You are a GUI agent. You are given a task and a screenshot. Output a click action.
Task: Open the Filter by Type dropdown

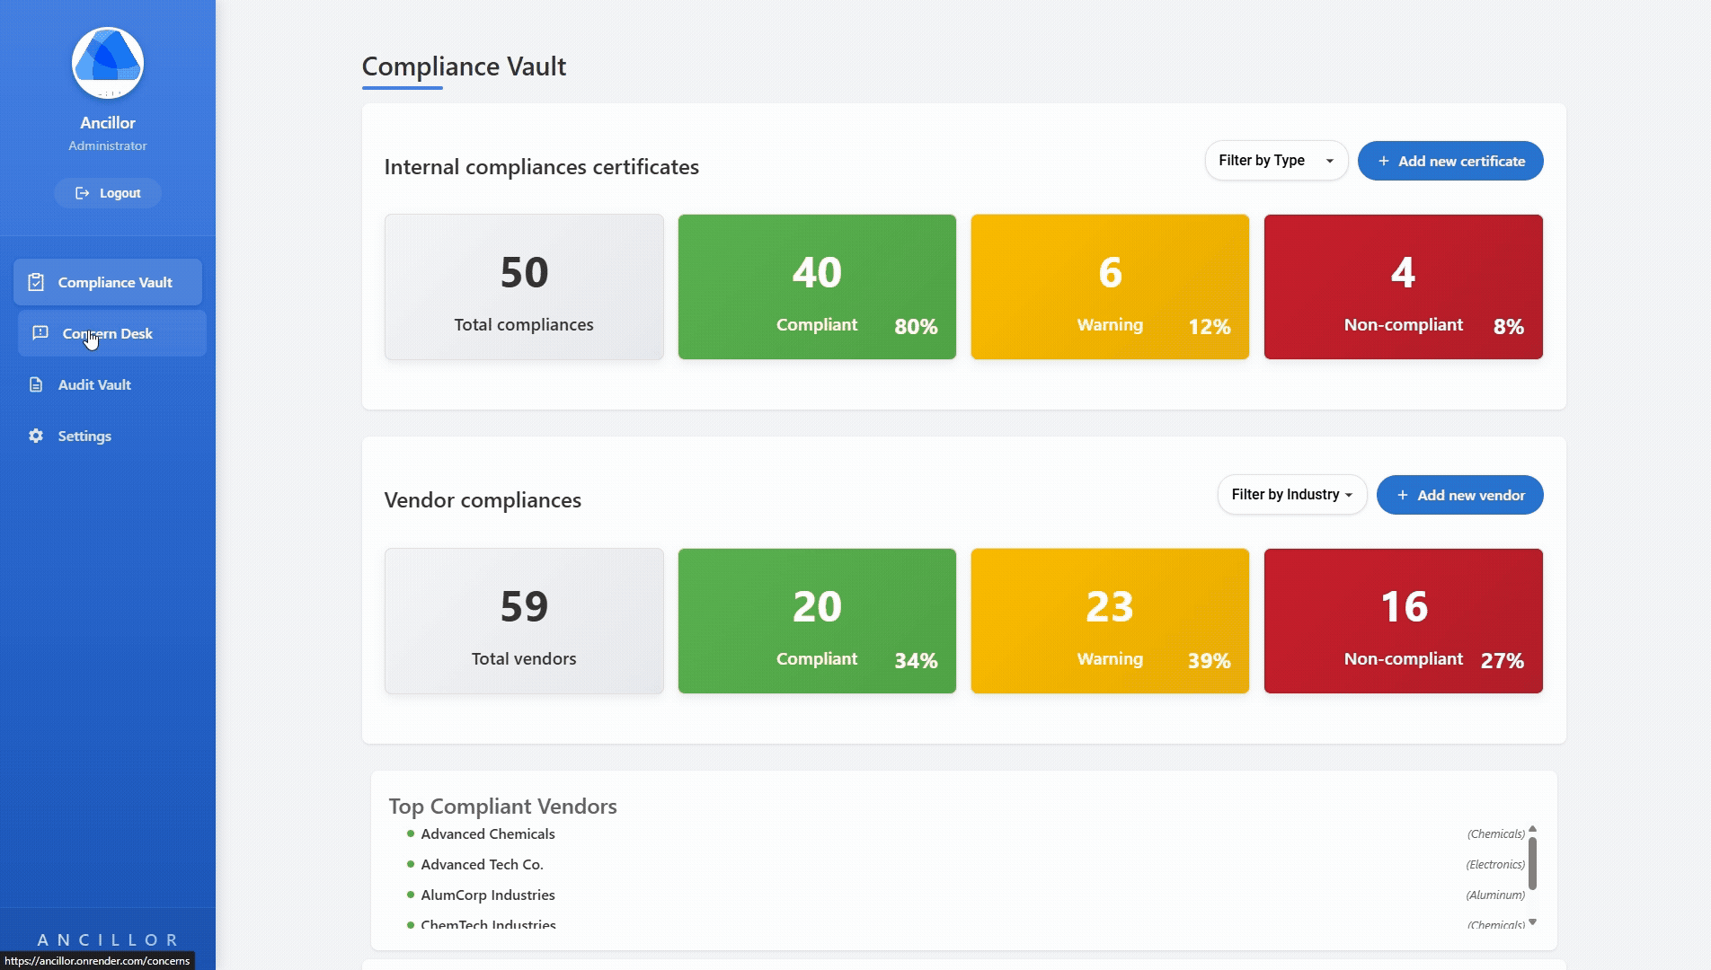(1275, 160)
